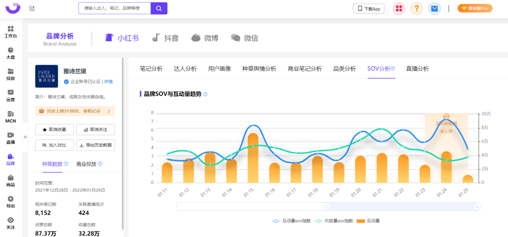
Task: Click 取消关注 button
Action: 95,130
